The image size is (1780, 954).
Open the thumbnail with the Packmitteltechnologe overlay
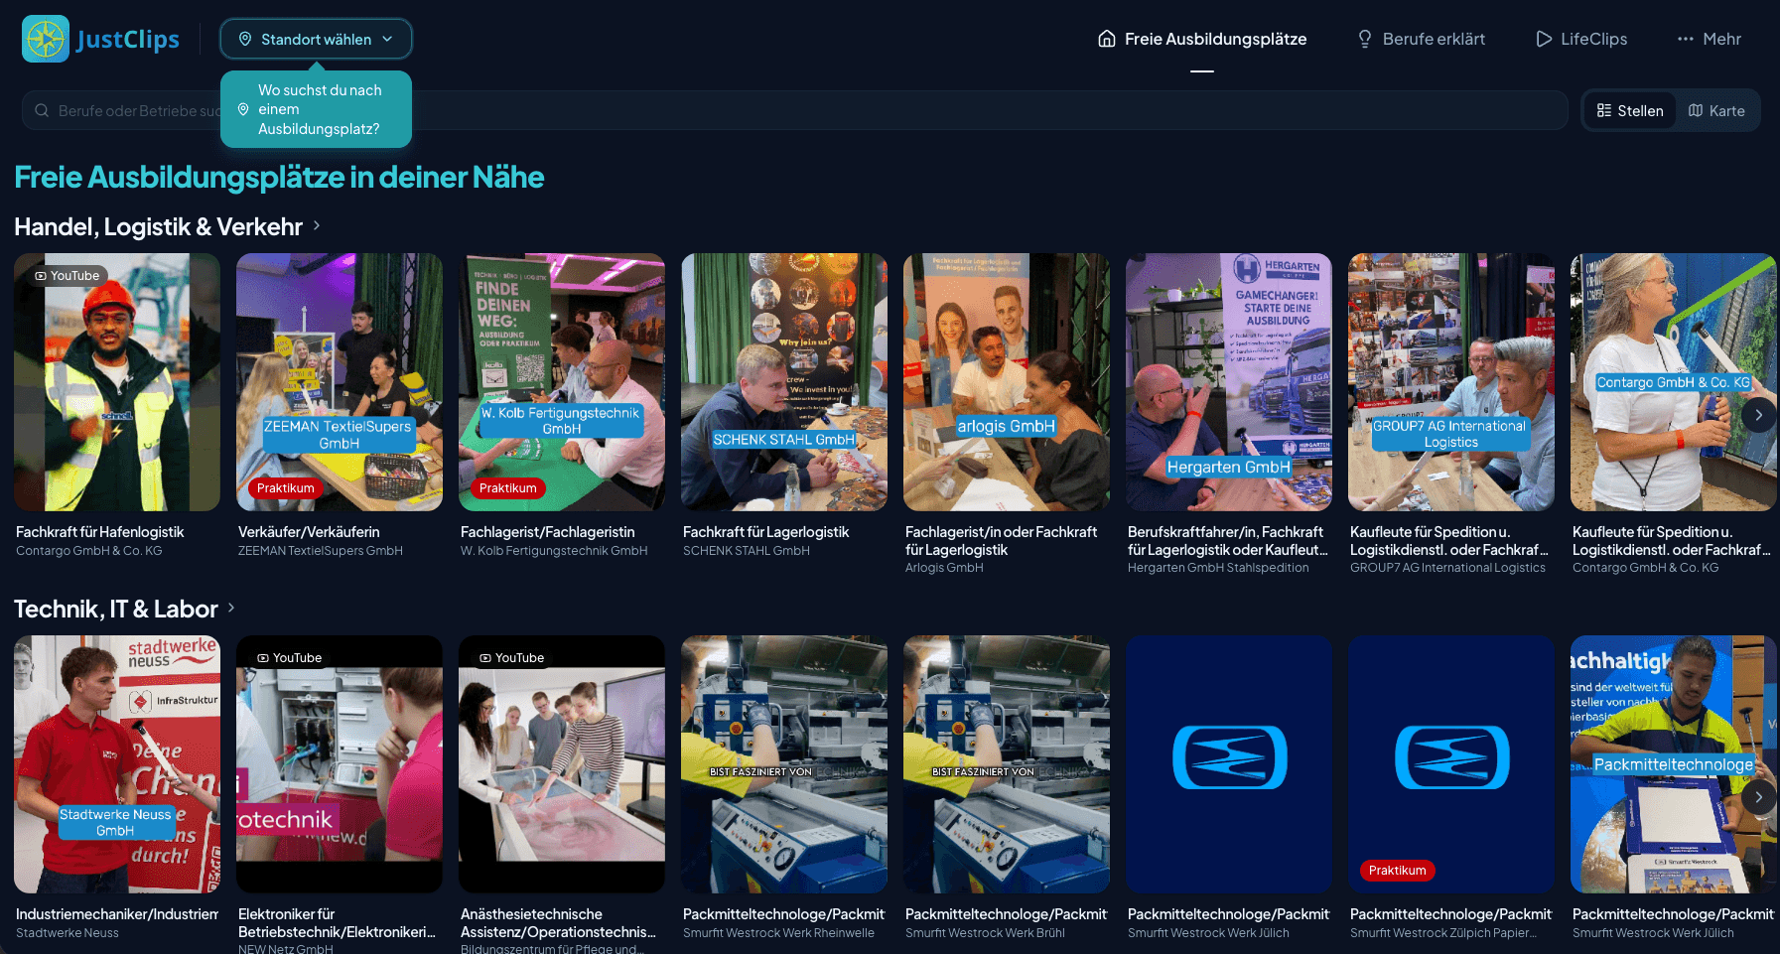[1674, 764]
